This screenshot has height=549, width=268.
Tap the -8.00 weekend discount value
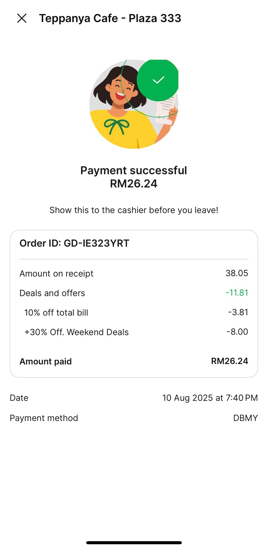[237, 332]
